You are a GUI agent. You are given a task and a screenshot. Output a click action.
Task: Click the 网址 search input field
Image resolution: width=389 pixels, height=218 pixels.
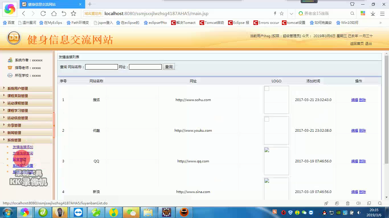click(x=145, y=67)
